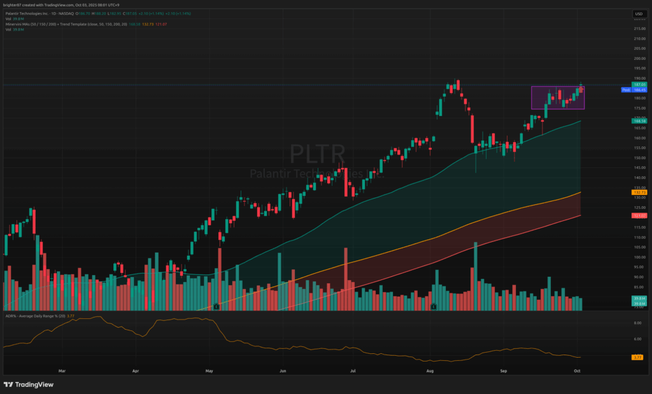Click the May label on the time axis

209,369
